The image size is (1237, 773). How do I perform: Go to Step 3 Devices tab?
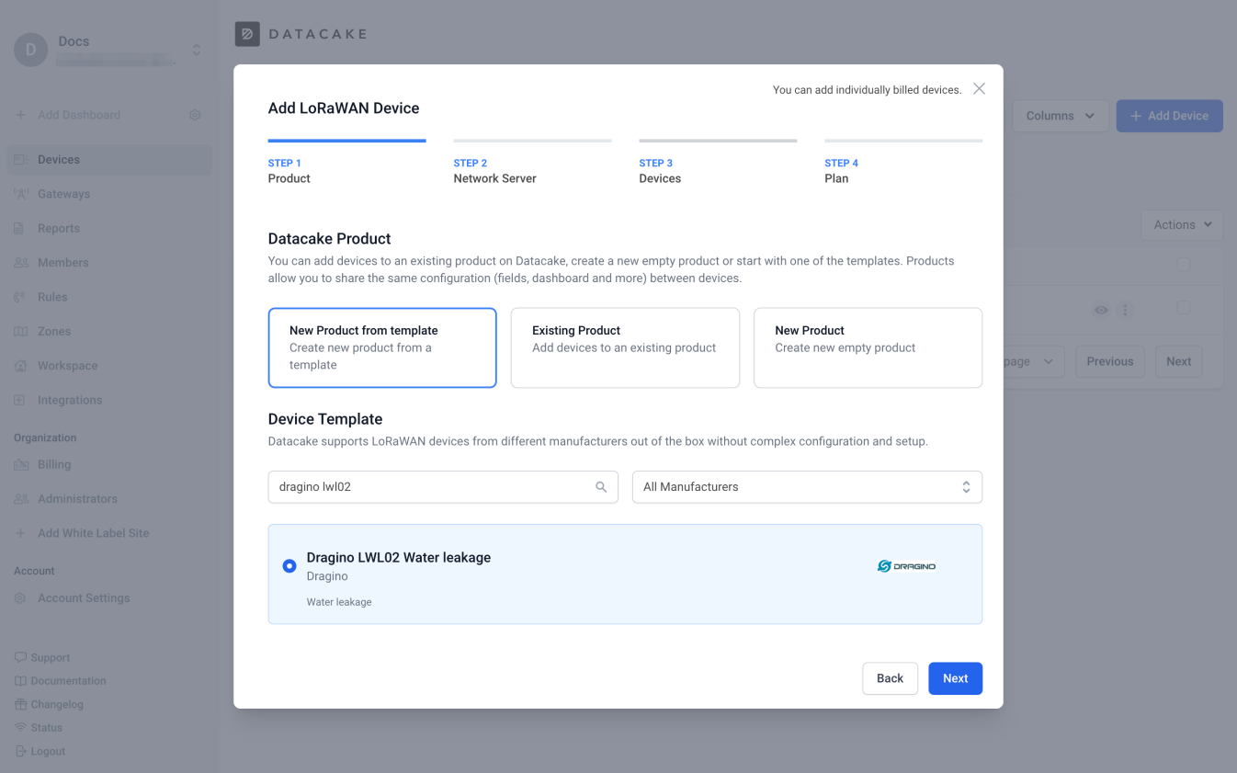pyautogui.click(x=718, y=163)
